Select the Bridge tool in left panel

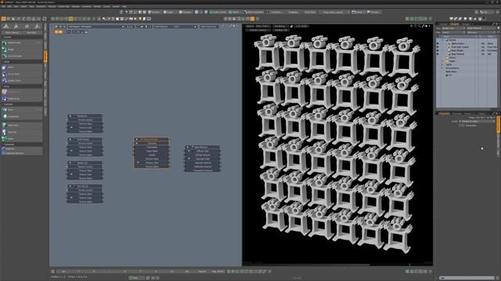pos(22,49)
